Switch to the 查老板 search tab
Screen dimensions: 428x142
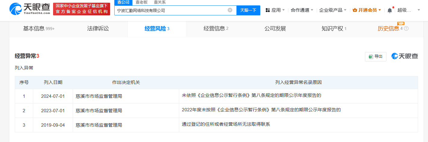point(141,2)
